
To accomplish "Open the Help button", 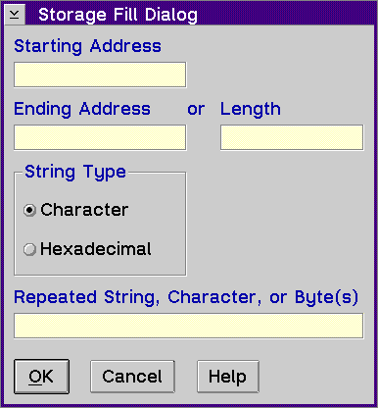I will (x=228, y=377).
